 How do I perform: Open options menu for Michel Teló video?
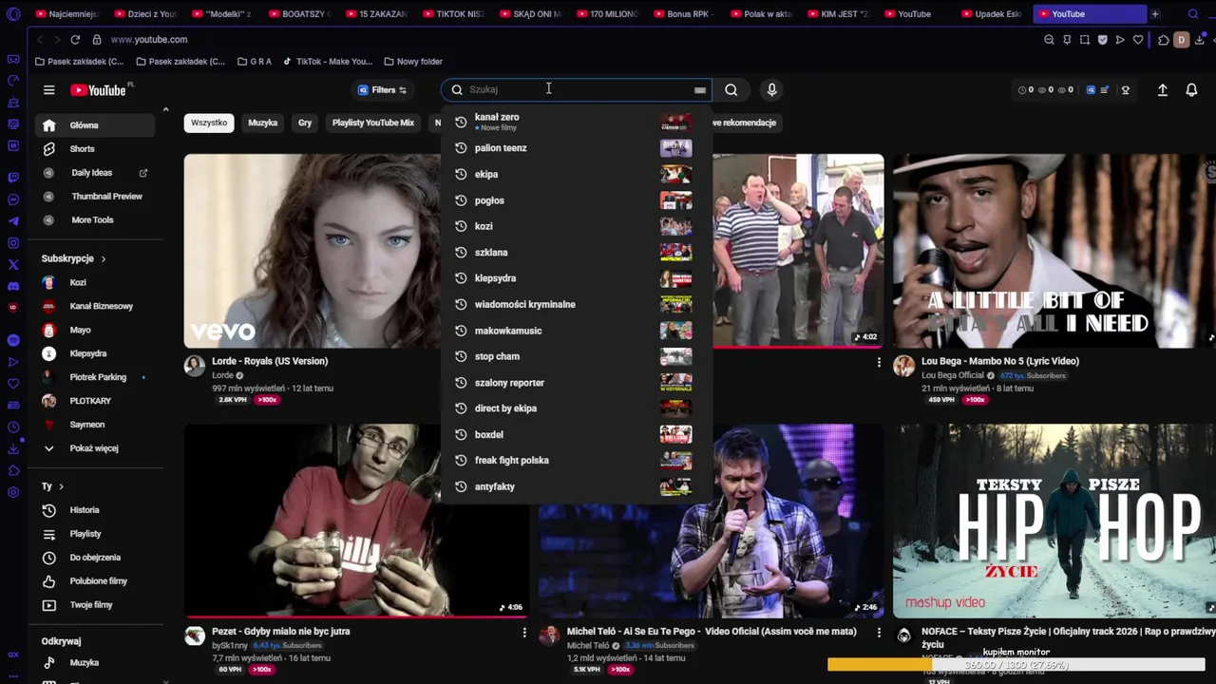point(879,632)
